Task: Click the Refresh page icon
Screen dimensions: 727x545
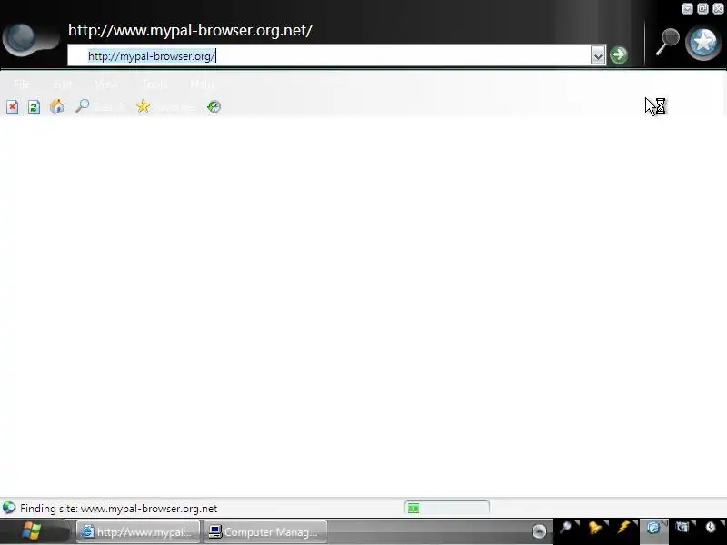Action: point(34,107)
